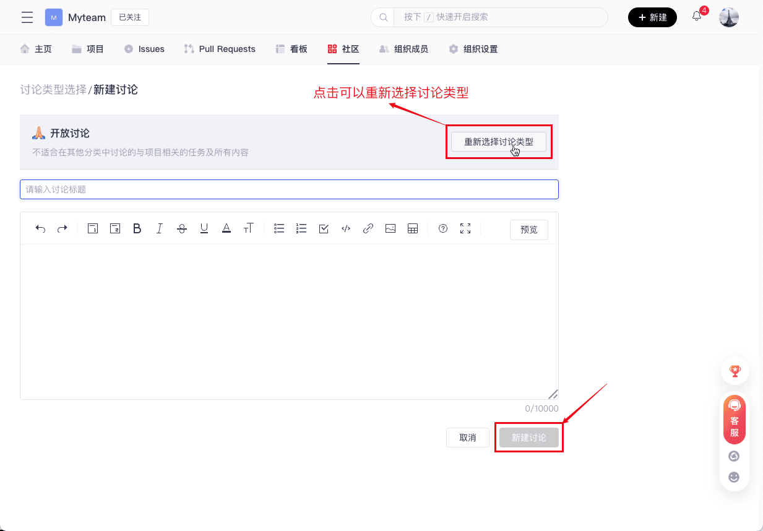Go to the Pull Requests tab
Image resolution: width=763 pixels, height=531 pixels.
[x=220, y=49]
